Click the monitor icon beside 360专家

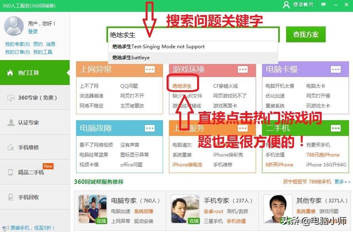(11, 98)
